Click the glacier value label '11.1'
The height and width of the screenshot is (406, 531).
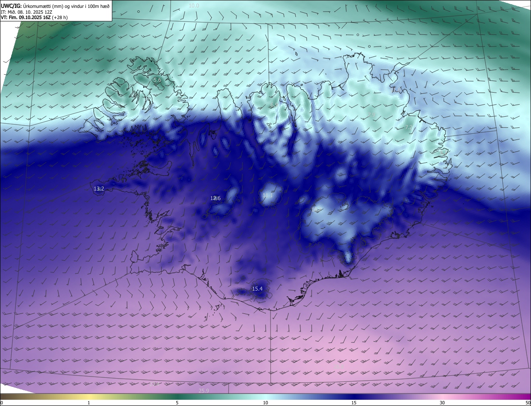click(268, 195)
